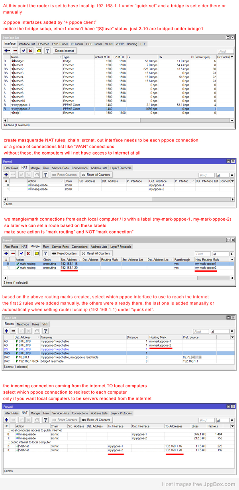Open the Add dropdown arrow in Interface List
Viewport: 239px width, 490px height.
(10, 51)
